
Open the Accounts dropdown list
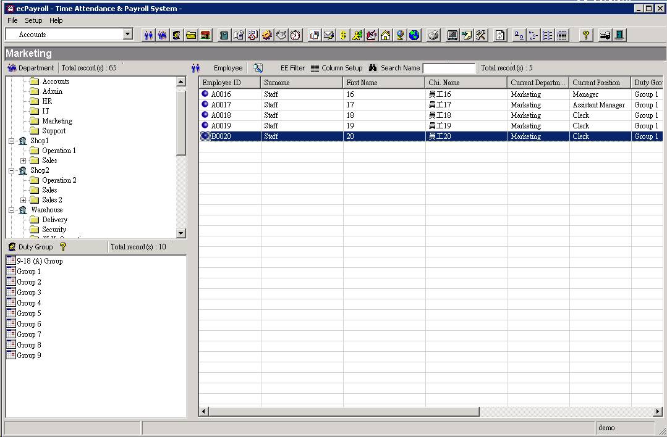coord(127,35)
